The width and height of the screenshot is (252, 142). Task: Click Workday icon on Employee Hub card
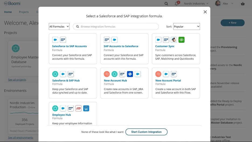click(x=86, y=108)
